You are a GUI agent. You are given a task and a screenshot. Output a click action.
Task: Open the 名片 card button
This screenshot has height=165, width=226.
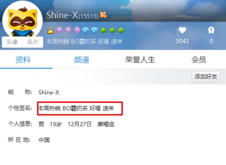tap(33, 42)
